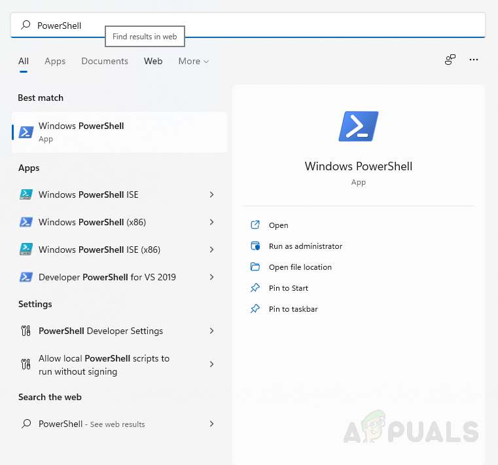This screenshot has height=465, width=498.
Task: Click Developer PowerShell for VS 2019 text
Action: (x=107, y=277)
